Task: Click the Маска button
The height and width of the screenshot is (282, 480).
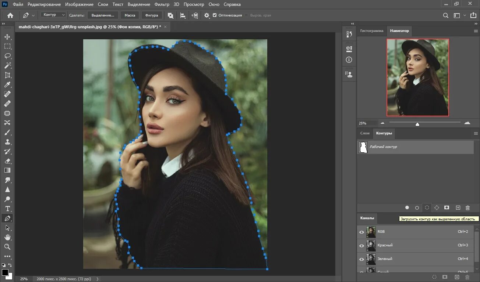Action: click(x=130, y=15)
